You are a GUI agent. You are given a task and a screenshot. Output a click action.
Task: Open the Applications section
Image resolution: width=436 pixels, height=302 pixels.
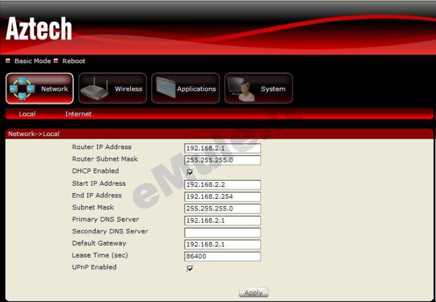pos(185,88)
